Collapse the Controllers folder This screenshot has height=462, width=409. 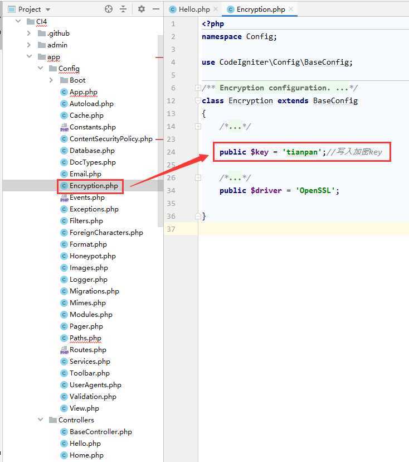(40, 420)
